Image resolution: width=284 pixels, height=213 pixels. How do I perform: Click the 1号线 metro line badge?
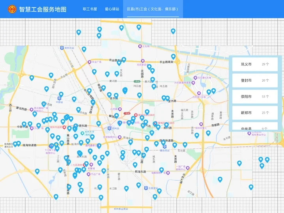(x=127, y=113)
